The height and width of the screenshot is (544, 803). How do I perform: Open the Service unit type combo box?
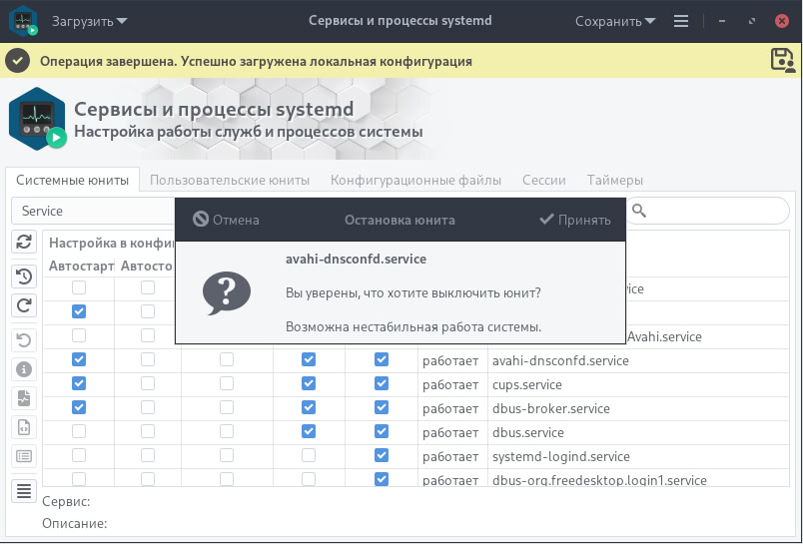95,211
